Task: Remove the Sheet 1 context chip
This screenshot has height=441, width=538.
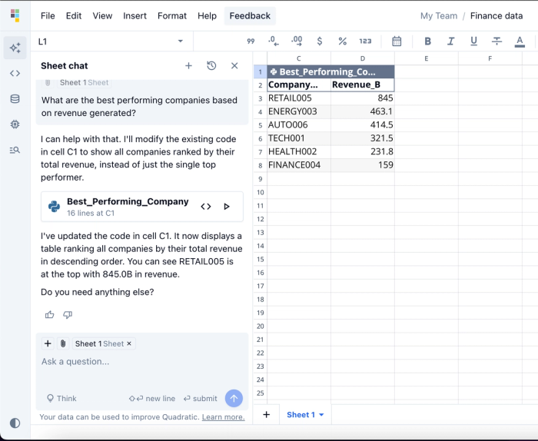Action: 129,343
